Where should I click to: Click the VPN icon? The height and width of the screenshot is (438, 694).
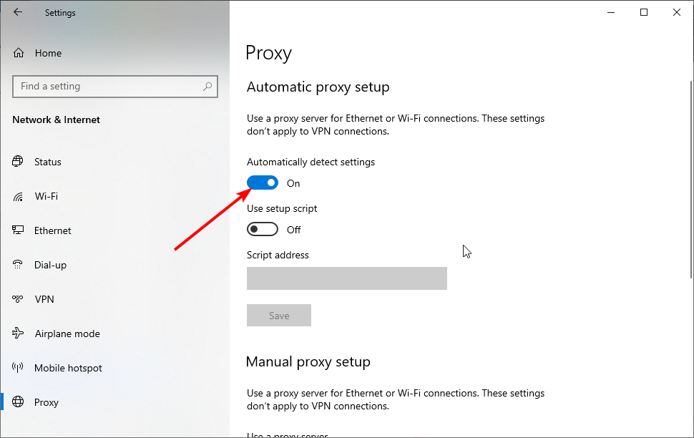18,299
